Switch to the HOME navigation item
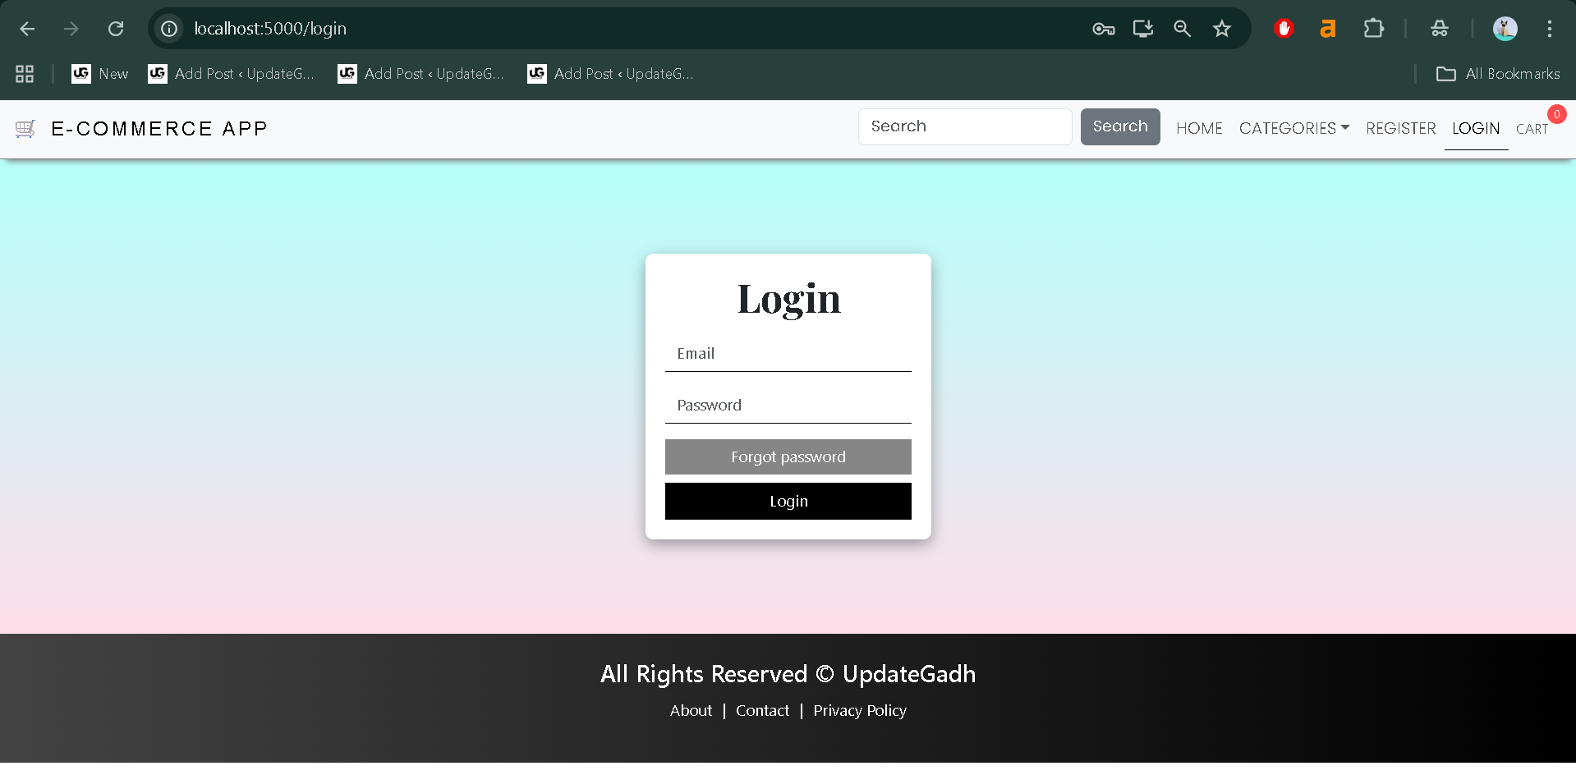The image size is (1576, 775). pyautogui.click(x=1199, y=128)
